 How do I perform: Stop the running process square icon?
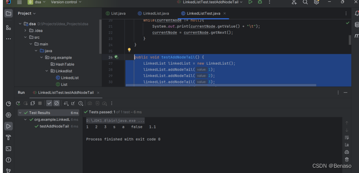(40, 104)
